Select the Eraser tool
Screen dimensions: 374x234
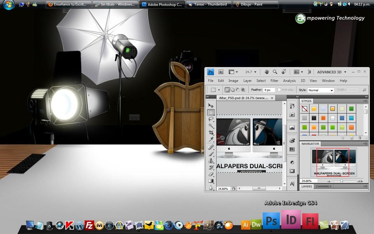point(211,174)
